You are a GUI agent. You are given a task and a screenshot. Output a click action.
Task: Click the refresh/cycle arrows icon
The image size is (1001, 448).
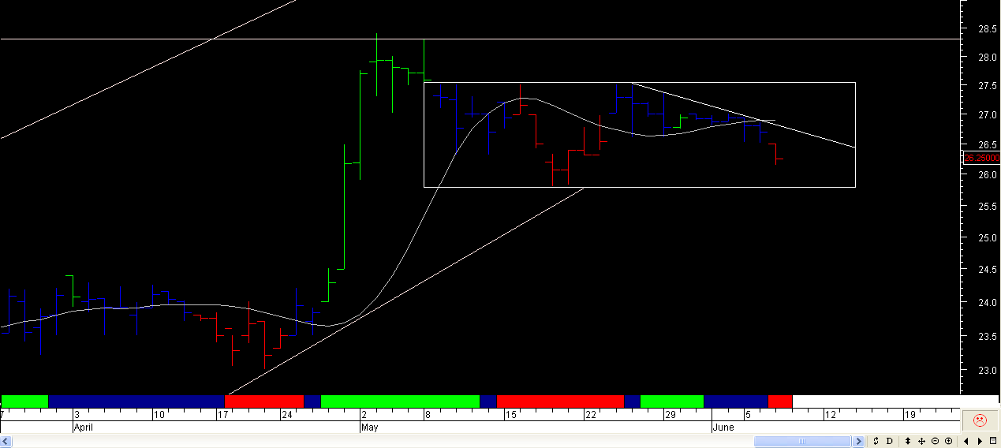(x=876, y=441)
